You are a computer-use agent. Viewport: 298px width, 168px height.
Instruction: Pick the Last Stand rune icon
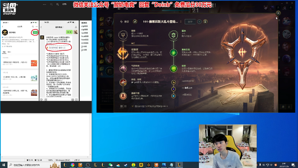pyautogui.click(x=123, y=96)
